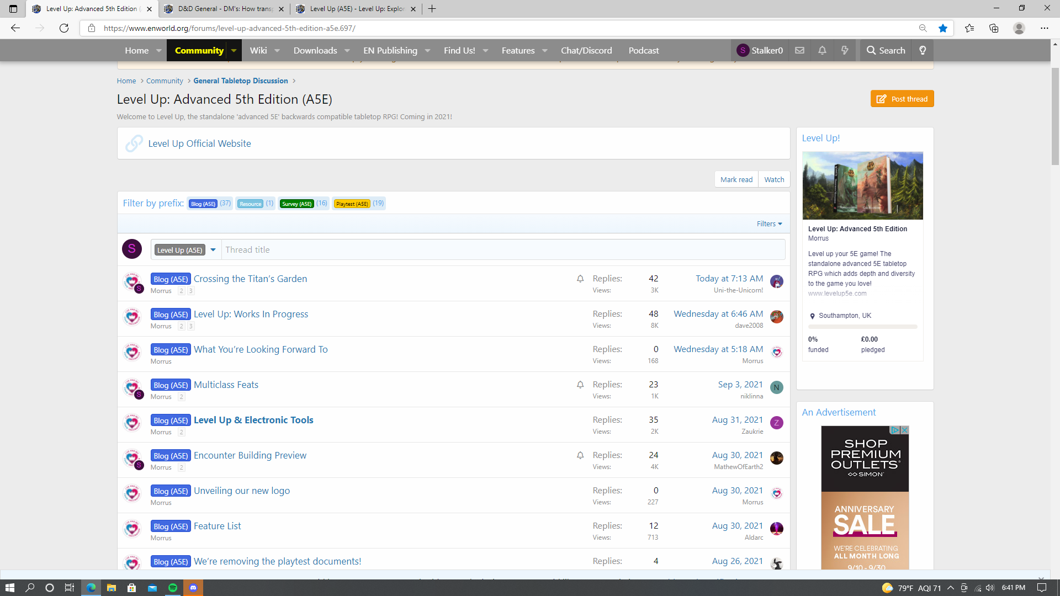Open the Podcast menu item
Image resolution: width=1060 pixels, height=596 pixels.
(x=643, y=50)
